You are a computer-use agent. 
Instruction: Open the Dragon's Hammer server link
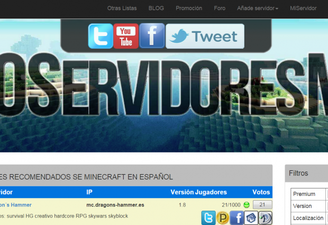15,205
